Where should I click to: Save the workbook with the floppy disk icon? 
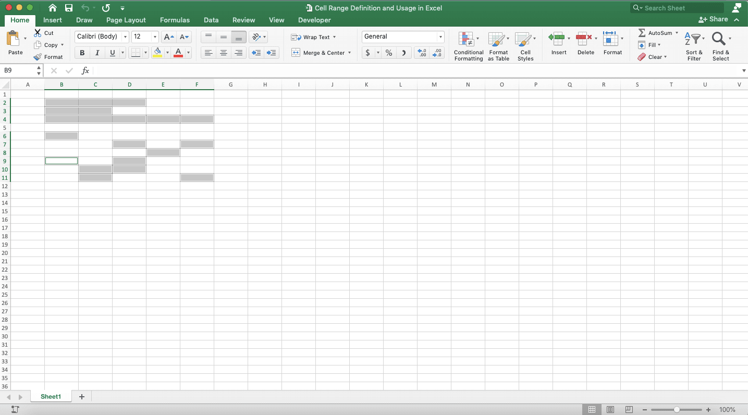69,8
